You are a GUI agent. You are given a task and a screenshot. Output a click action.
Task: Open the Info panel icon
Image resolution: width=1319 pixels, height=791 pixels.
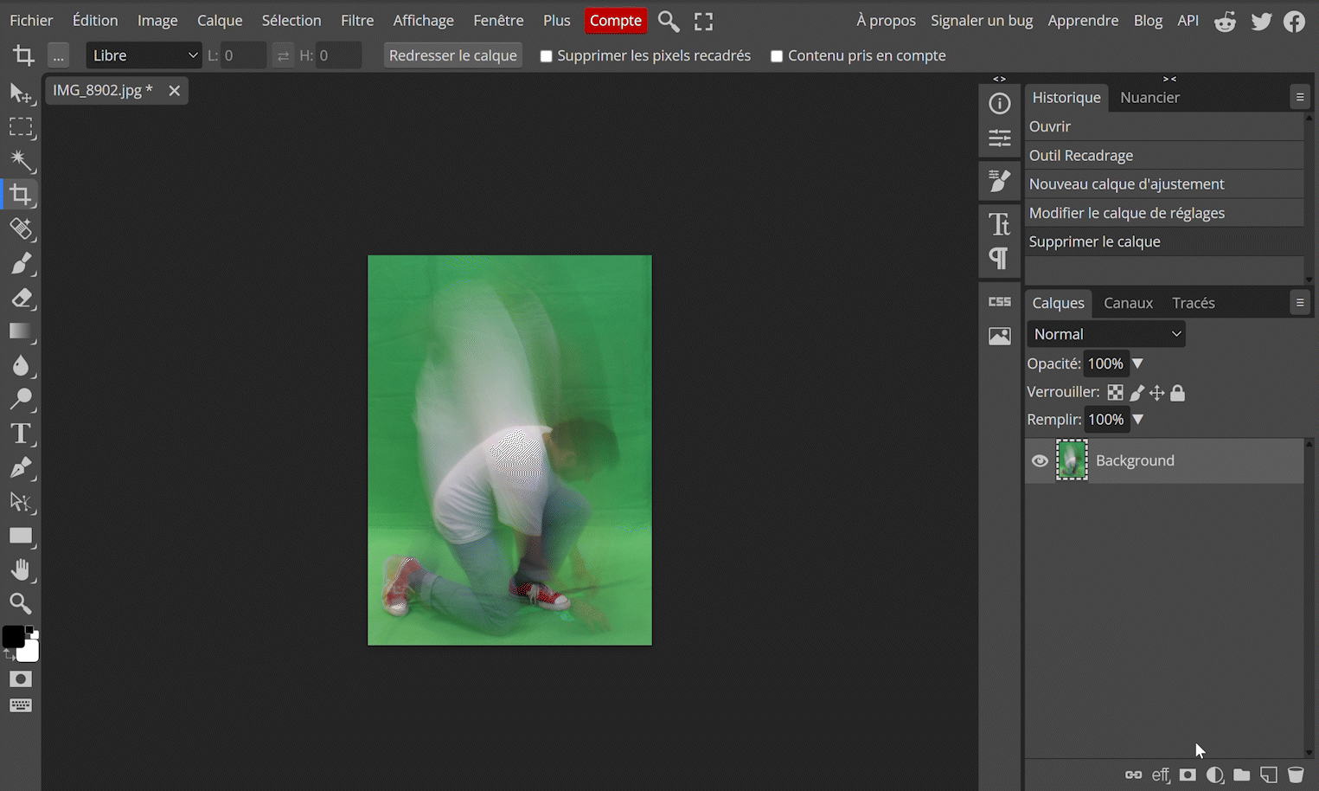[x=1000, y=104]
